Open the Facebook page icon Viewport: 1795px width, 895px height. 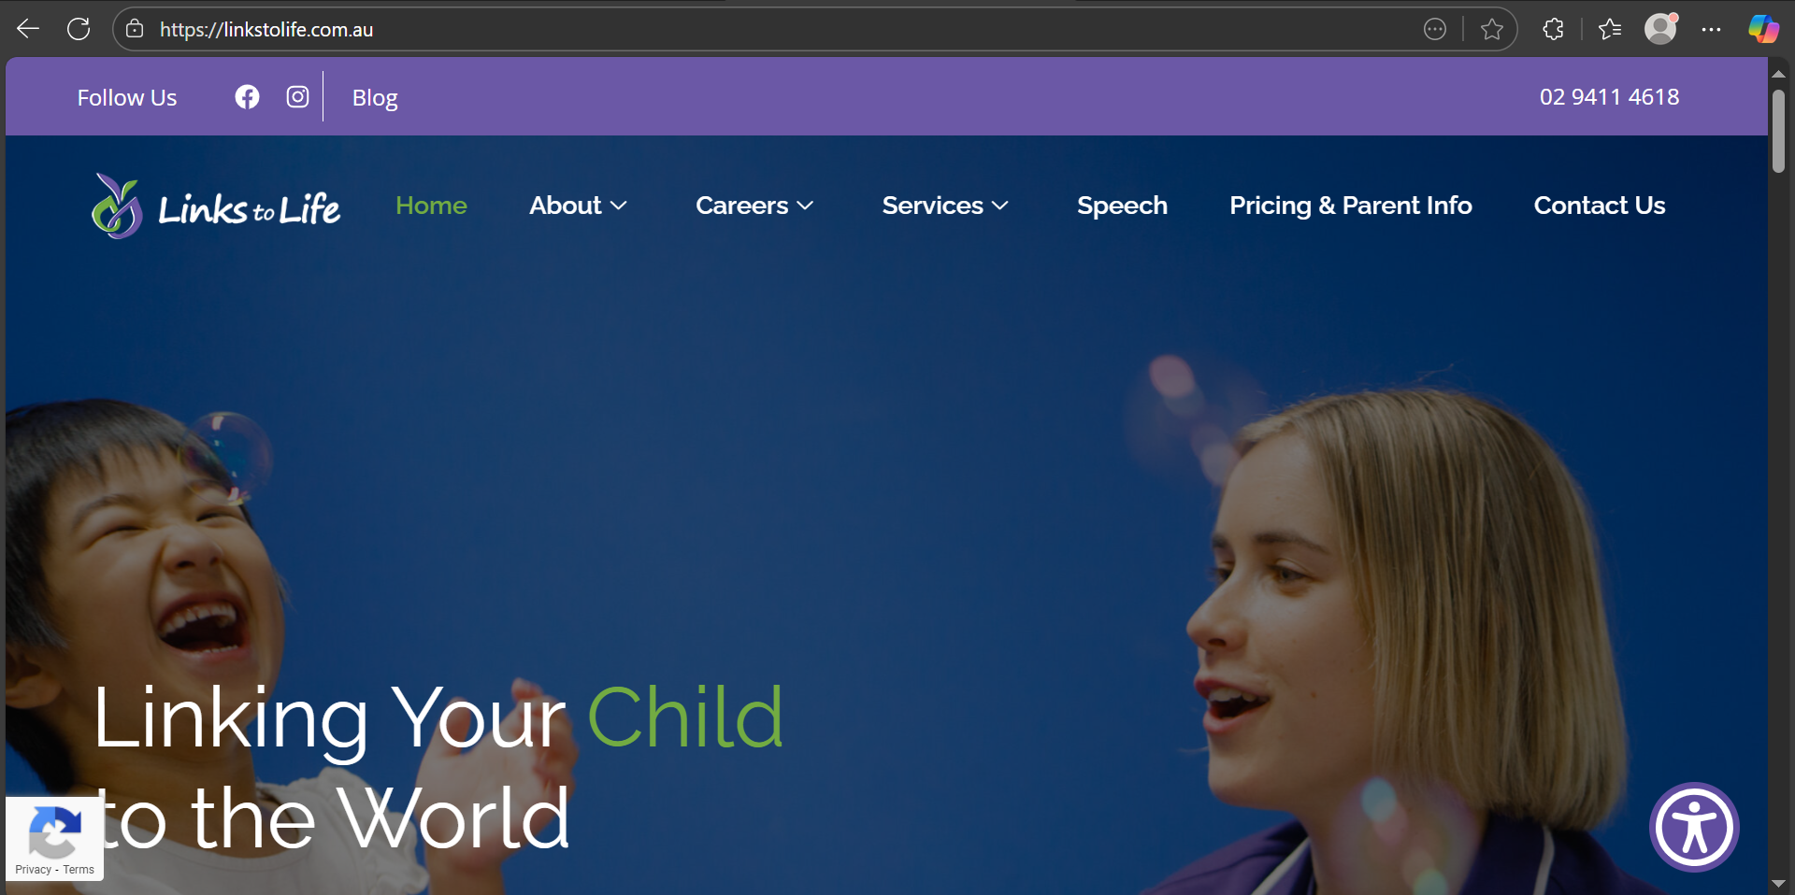click(x=247, y=97)
